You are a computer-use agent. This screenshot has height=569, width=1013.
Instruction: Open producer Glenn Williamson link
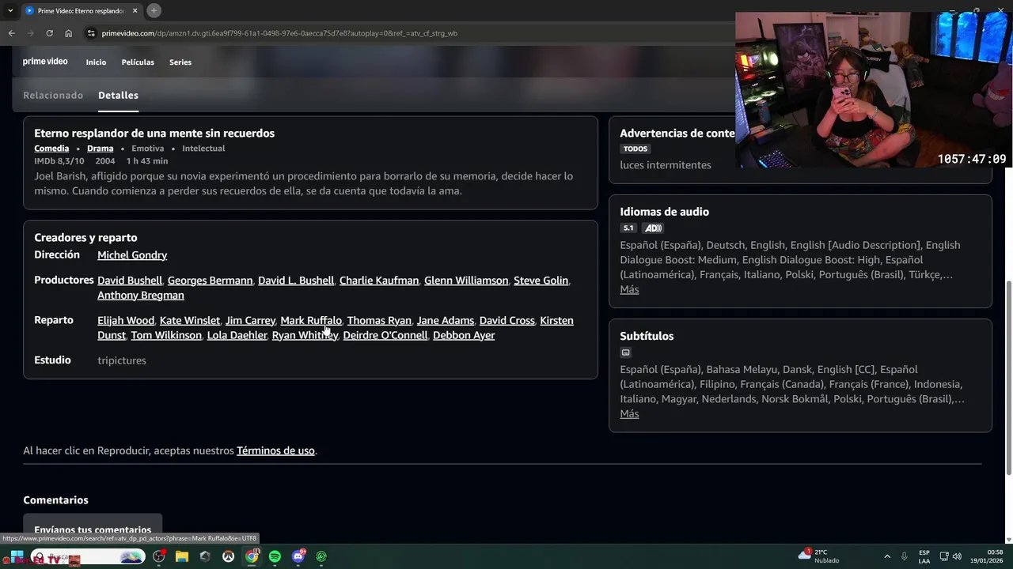(466, 281)
